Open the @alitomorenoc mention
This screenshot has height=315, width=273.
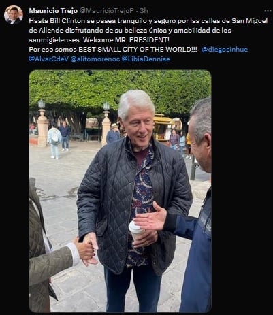point(95,59)
